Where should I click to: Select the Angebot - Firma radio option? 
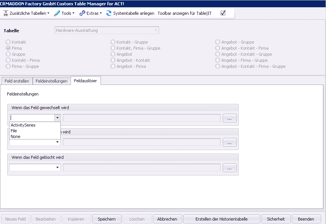click(x=113, y=66)
